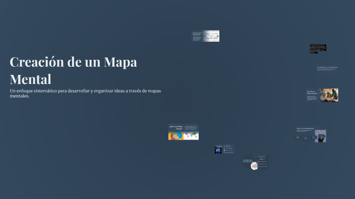355x199 pixels.
Task: Open the '¿Qué es un Mapa Mental?' slide thumbnail
Action: (x=184, y=132)
